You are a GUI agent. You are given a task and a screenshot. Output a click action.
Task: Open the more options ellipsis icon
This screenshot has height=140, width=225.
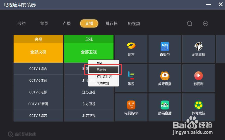206,24
